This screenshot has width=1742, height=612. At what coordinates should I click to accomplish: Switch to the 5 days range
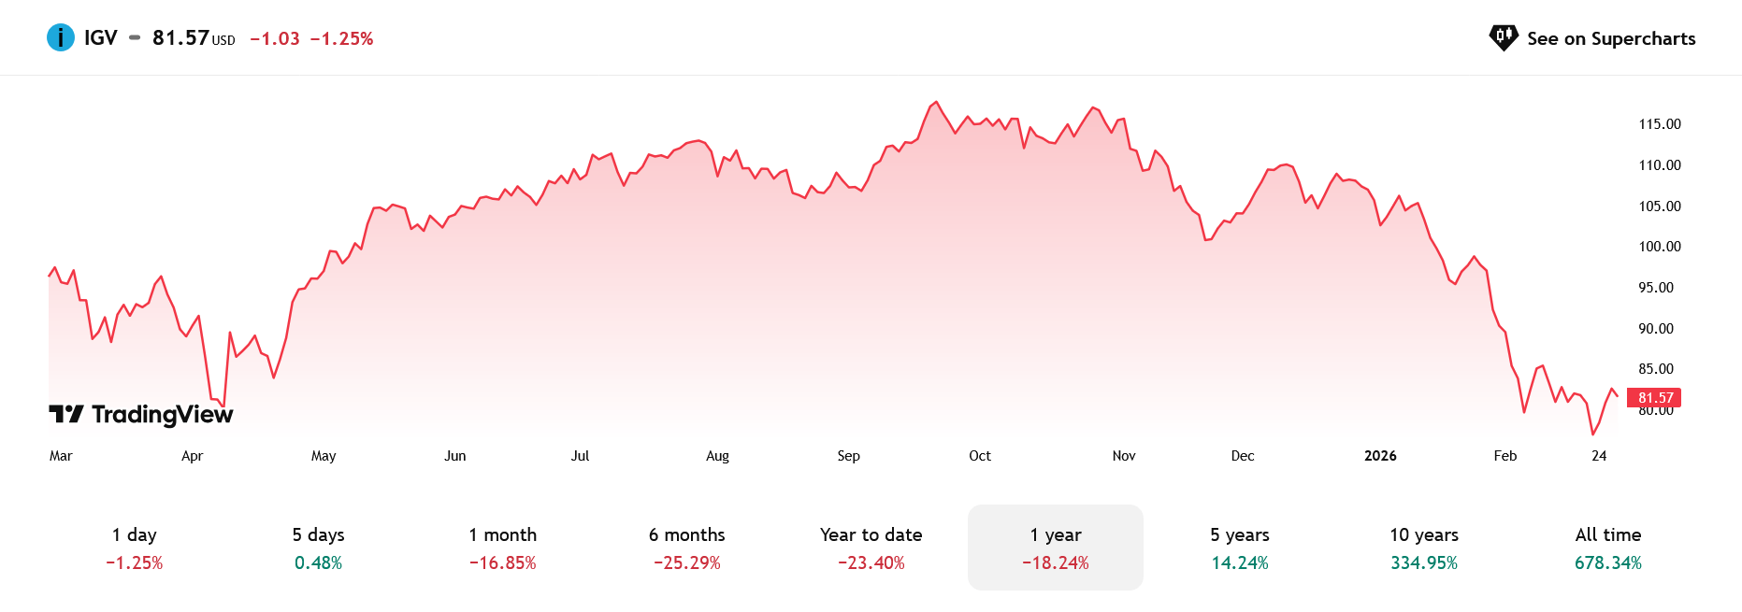[318, 548]
